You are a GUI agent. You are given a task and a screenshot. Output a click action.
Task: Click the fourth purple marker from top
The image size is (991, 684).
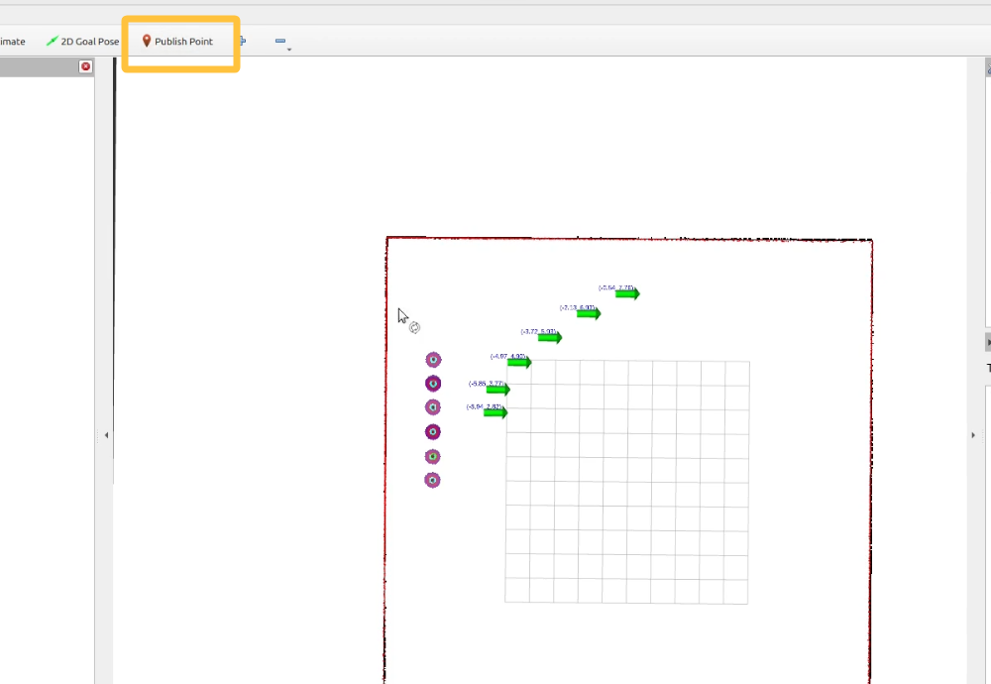[x=433, y=432]
